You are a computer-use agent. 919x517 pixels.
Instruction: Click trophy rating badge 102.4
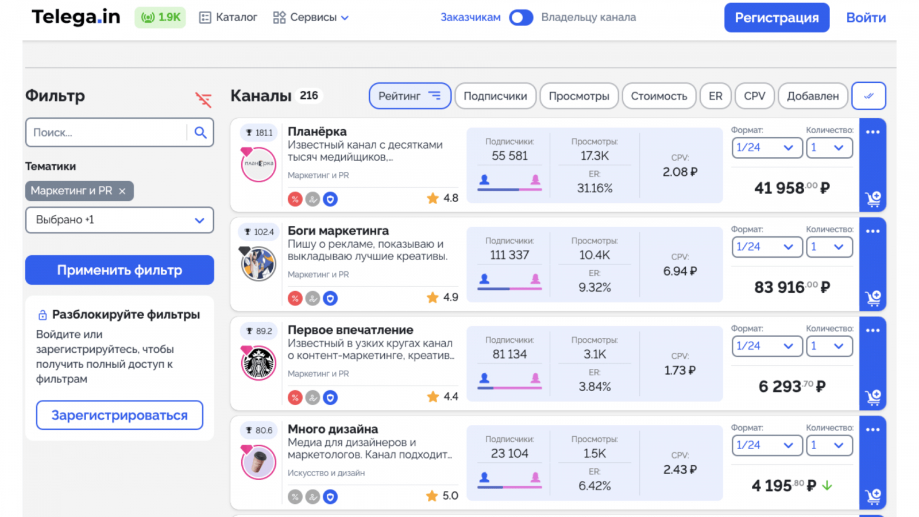(x=259, y=232)
